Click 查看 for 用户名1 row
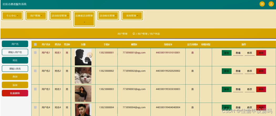276x116 pixels. (x=238, y=53)
